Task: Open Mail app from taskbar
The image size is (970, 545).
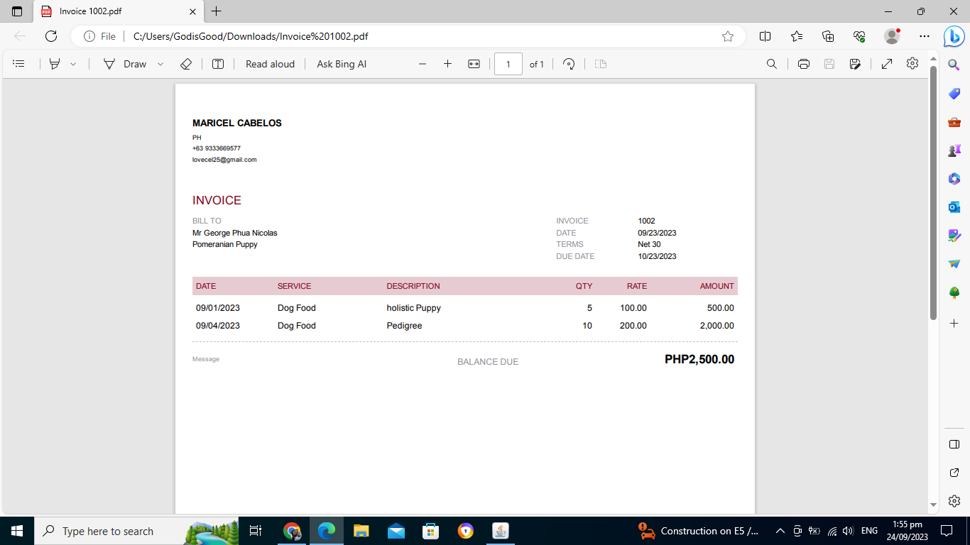Action: tap(396, 531)
